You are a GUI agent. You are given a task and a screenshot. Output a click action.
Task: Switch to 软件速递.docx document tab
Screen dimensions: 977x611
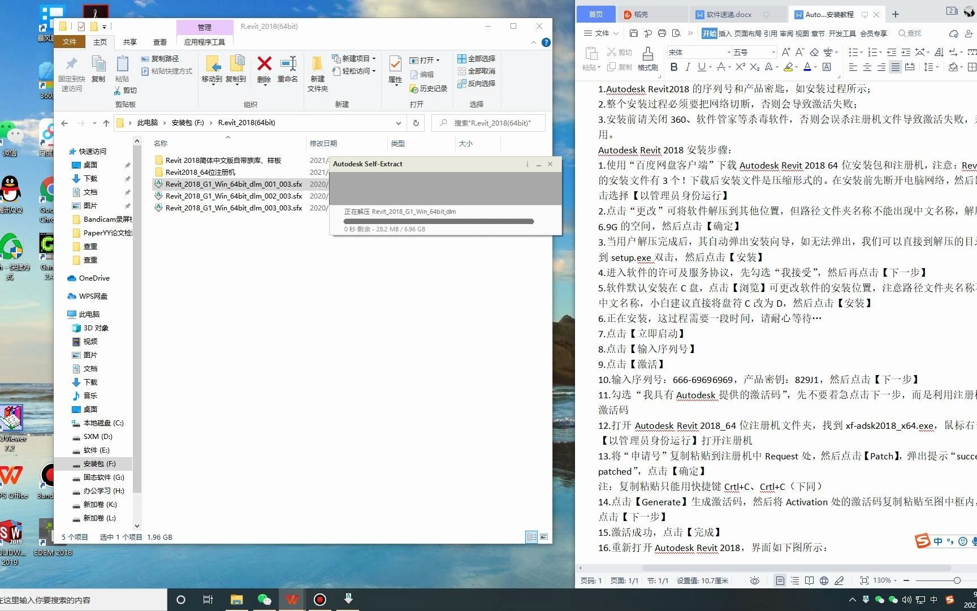coord(729,14)
